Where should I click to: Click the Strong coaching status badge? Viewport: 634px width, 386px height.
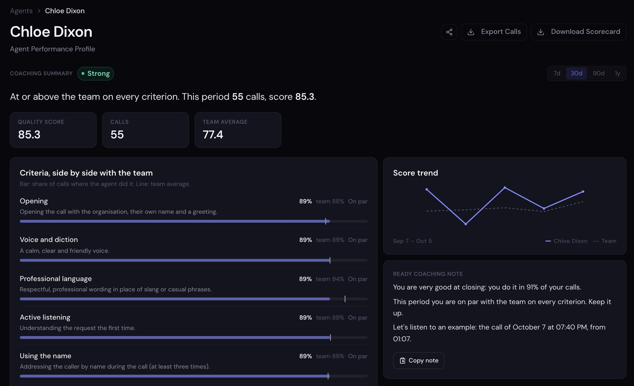[95, 73]
